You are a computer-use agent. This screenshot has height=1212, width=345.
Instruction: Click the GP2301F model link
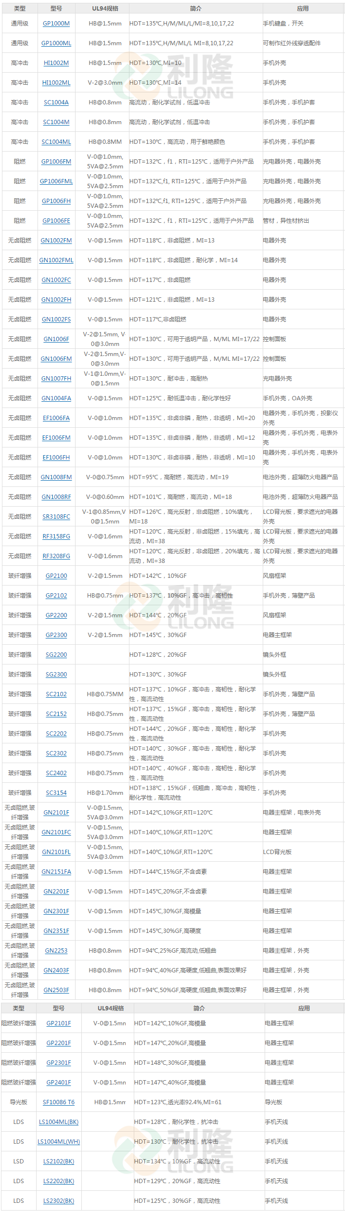59,1063
